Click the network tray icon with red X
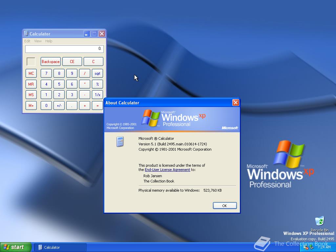The image size is (336, 252). tap(306, 247)
